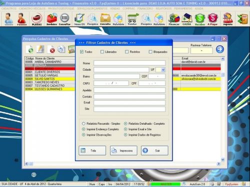Click the Bairro input field

pos(116,76)
